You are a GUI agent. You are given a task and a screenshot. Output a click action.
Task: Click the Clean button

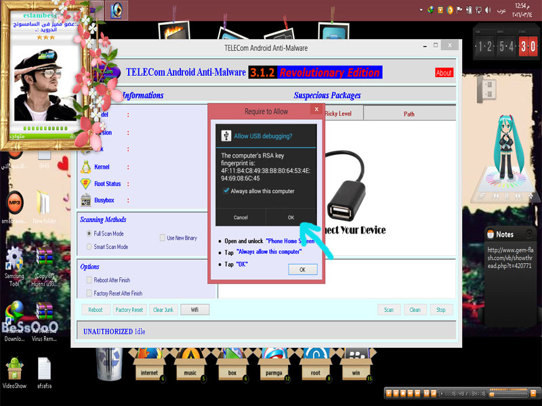415,310
